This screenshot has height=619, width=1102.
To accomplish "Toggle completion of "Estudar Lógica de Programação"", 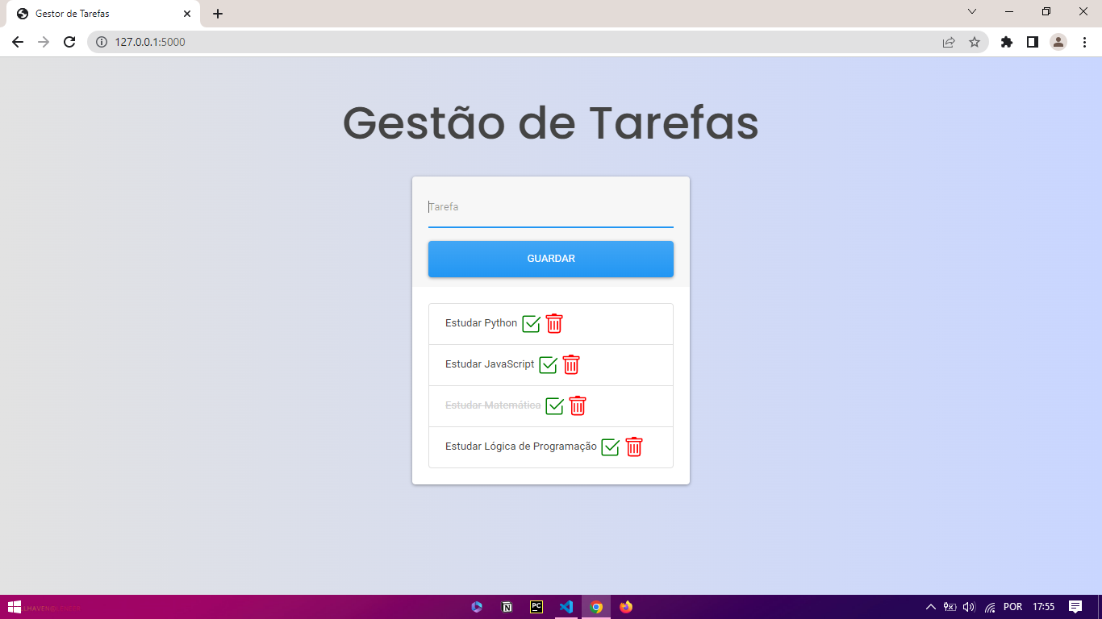I will (x=611, y=447).
